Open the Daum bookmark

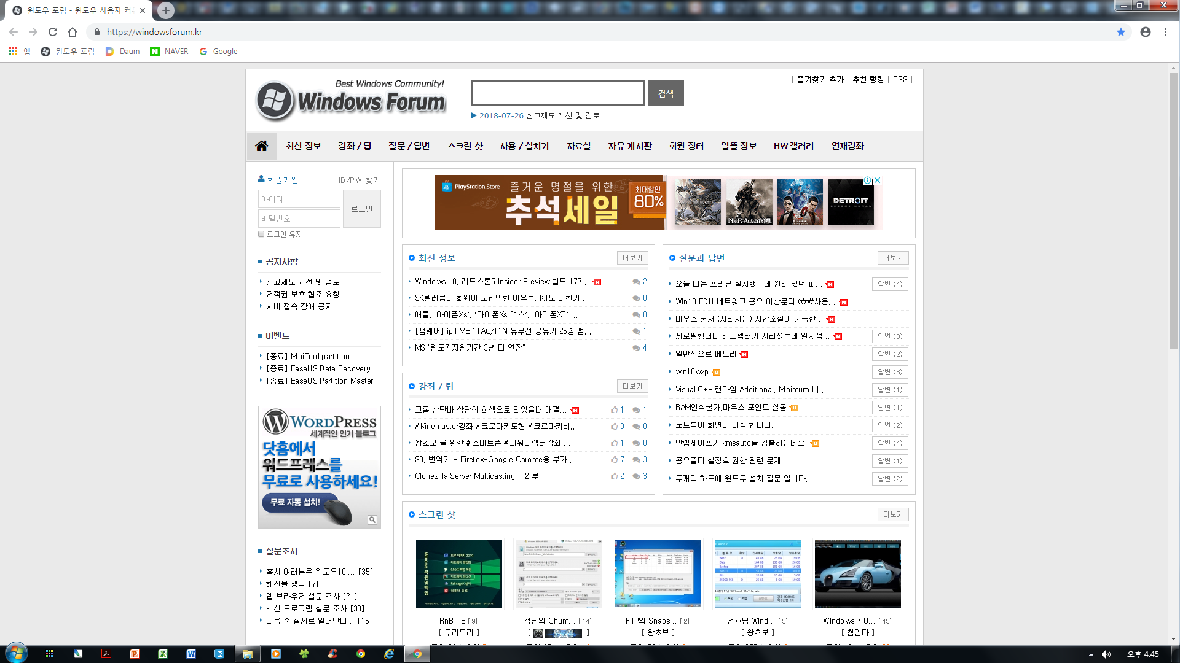tap(122, 52)
